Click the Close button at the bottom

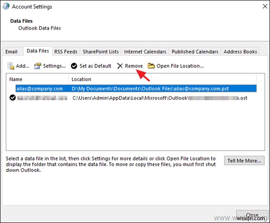252,215
